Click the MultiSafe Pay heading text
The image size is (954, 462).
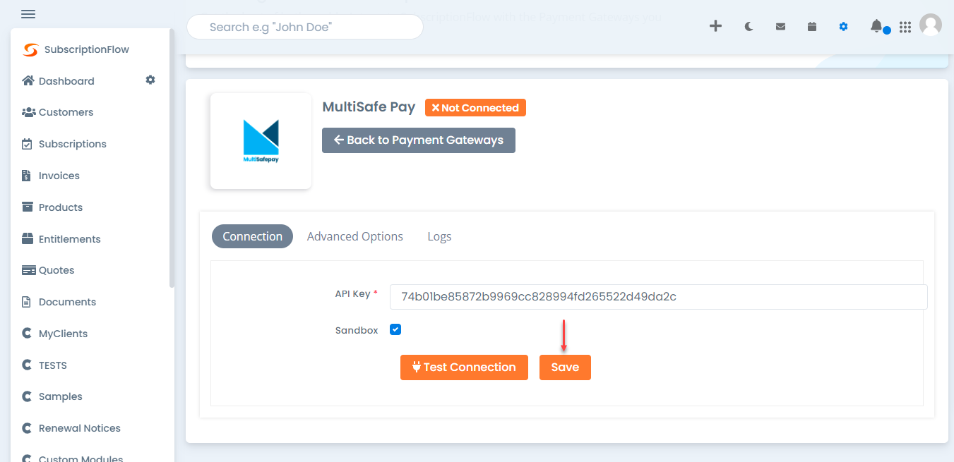point(369,107)
